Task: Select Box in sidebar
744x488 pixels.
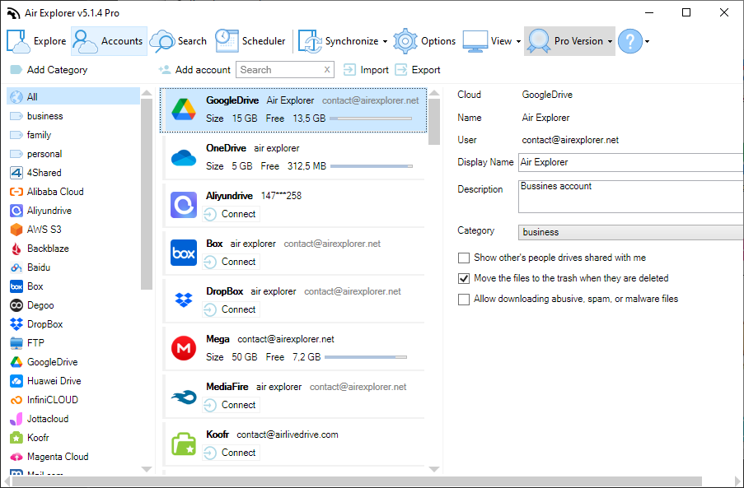Action: point(73,286)
